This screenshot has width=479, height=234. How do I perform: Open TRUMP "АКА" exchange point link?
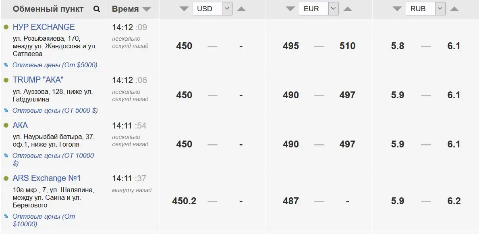coord(38,80)
